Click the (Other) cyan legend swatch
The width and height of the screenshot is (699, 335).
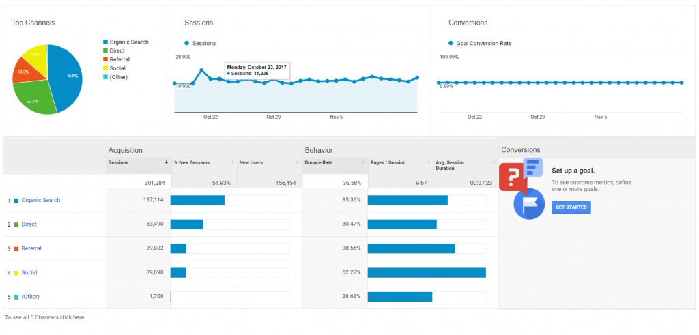105,77
